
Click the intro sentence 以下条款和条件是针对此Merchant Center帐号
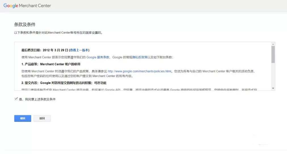[58, 32]
